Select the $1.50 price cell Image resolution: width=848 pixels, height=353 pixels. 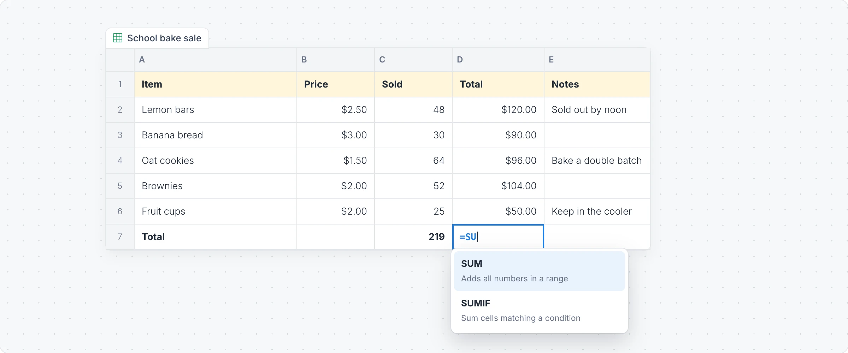click(x=336, y=161)
